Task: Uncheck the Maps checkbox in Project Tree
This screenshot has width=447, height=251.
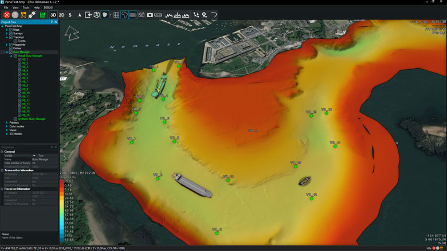Action: tap(10, 30)
